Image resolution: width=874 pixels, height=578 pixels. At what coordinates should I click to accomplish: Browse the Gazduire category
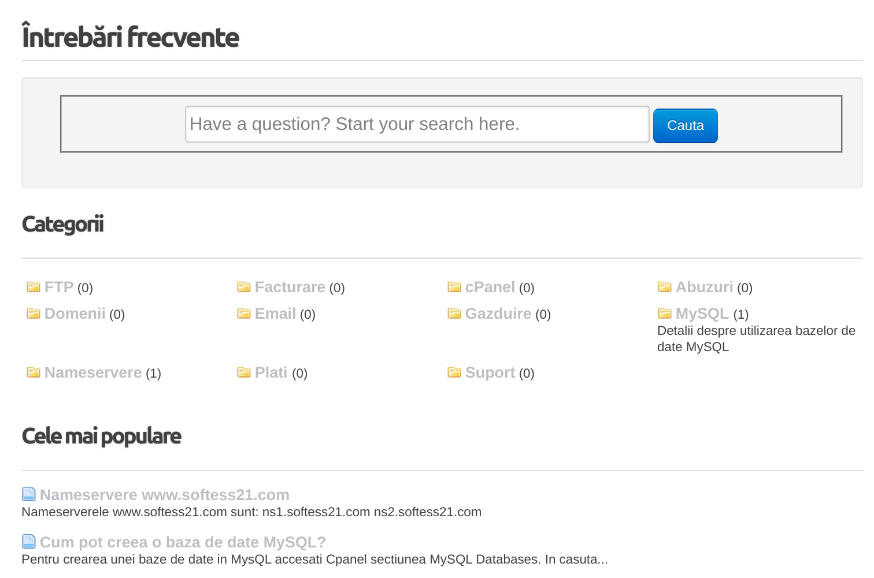pyautogui.click(x=498, y=314)
